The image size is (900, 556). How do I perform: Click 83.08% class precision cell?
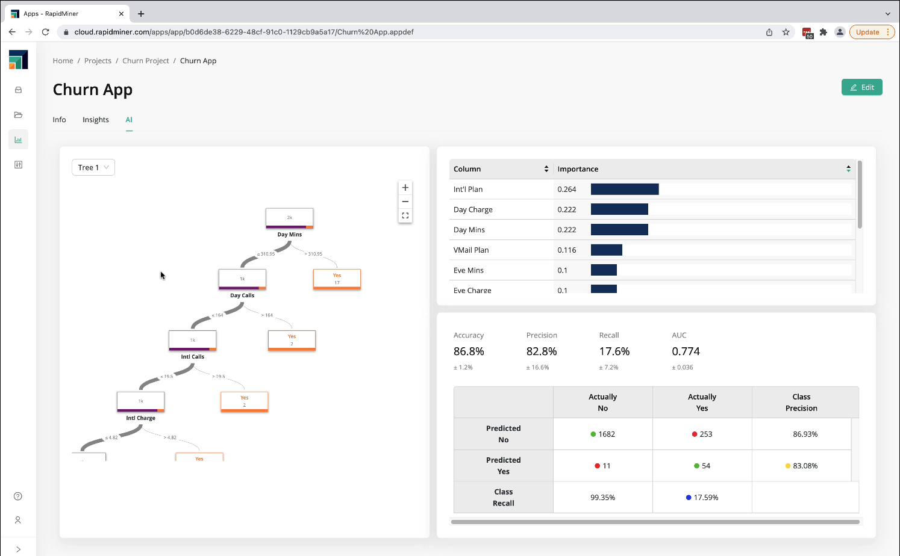pyautogui.click(x=802, y=466)
